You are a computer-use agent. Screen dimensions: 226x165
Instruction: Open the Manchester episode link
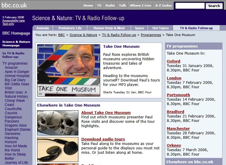coord(178,129)
